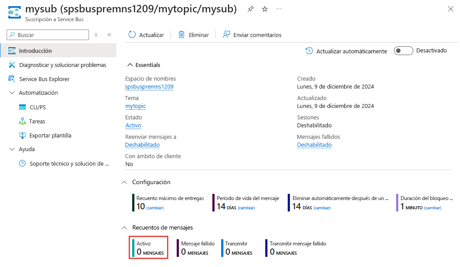Viewport: 460px width, 267px height.
Task: Click the CLI/PS console icon
Action: pos(22,107)
